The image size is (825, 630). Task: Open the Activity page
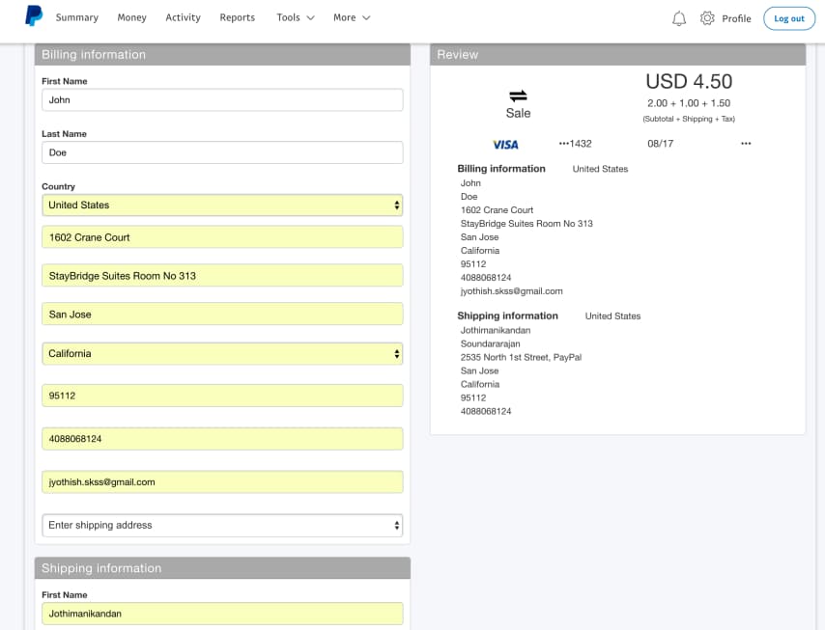click(183, 17)
